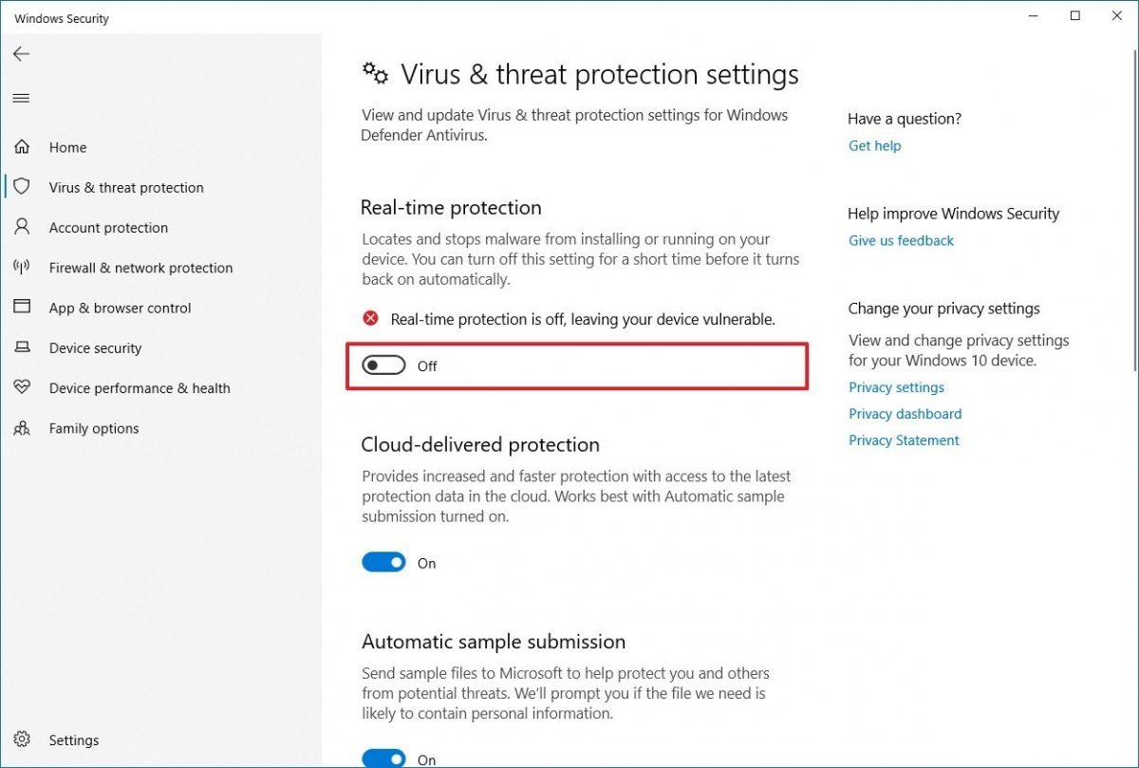Open Family options
This screenshot has height=768, width=1139.
pos(93,428)
